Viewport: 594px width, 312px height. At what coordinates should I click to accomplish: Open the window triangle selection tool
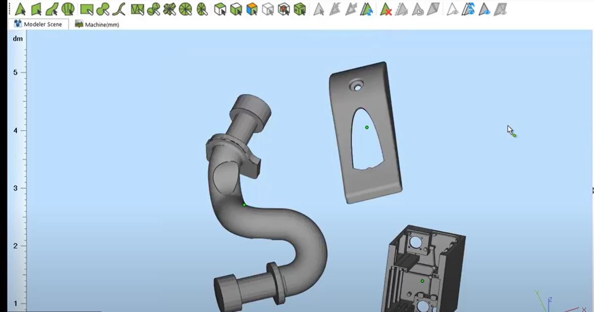coord(138,8)
